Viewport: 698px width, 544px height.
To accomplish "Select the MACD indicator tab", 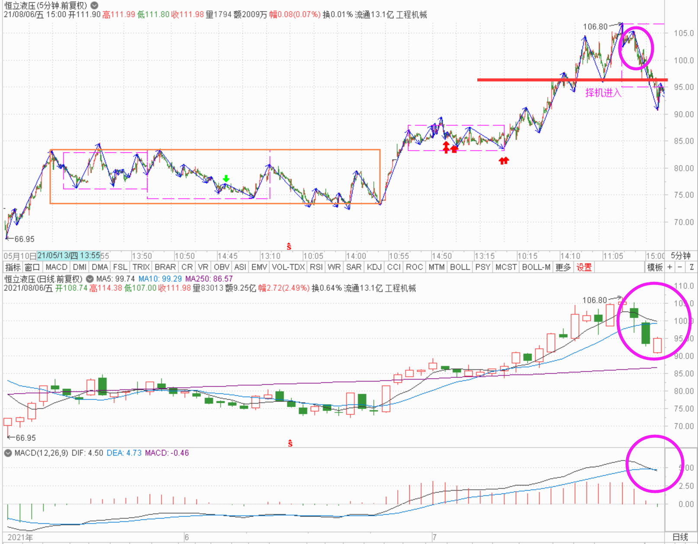I will pos(56,267).
